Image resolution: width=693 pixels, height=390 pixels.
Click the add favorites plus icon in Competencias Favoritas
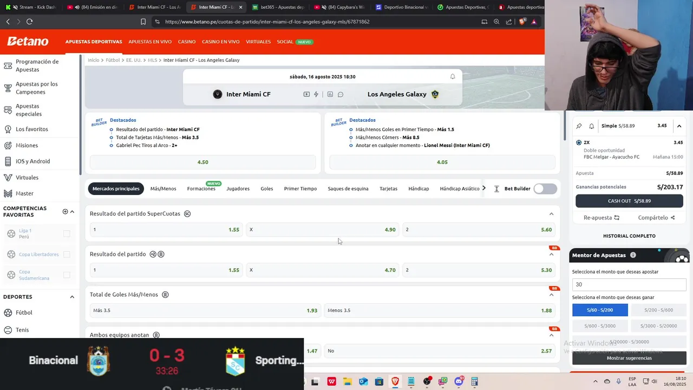coord(65,212)
